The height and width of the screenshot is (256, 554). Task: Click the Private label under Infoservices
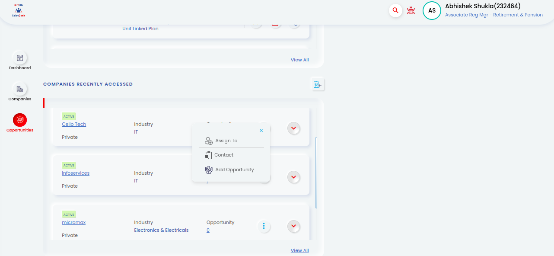(70, 186)
